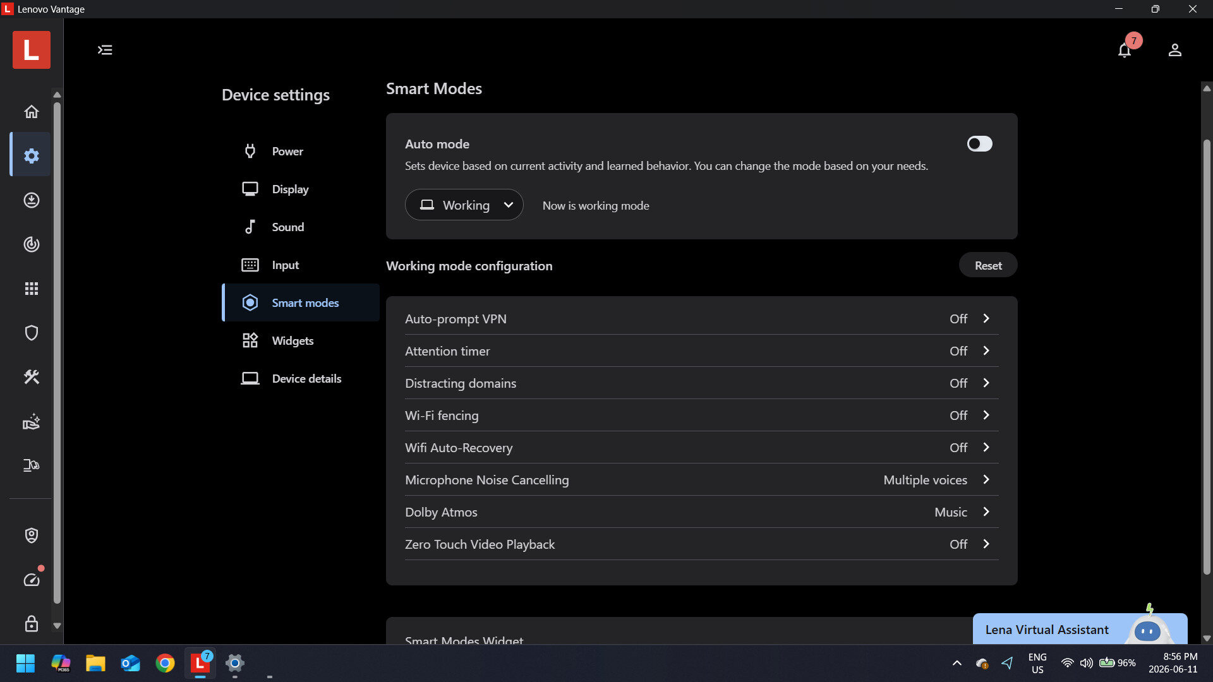The height and width of the screenshot is (682, 1213).
Task: Collapse the navigation menu toggle icon
Action: (x=105, y=50)
